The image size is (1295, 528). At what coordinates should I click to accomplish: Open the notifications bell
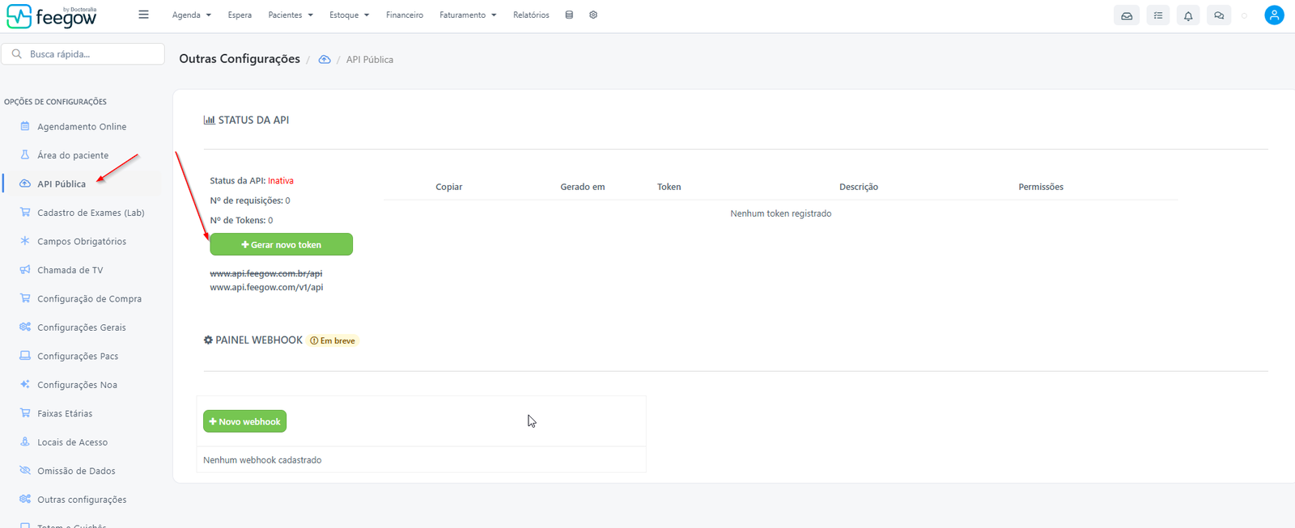click(x=1188, y=15)
